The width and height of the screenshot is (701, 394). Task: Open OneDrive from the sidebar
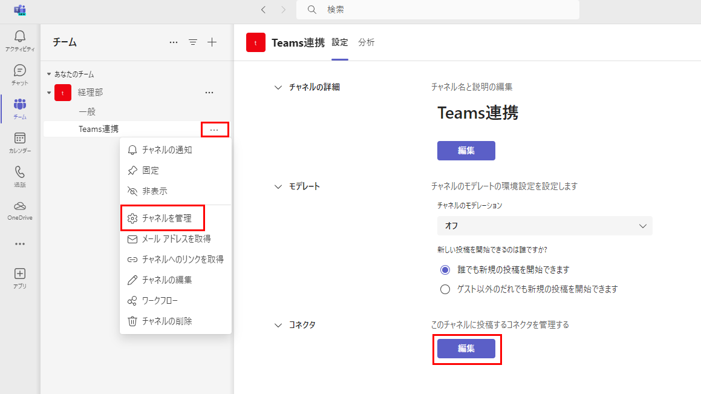pyautogui.click(x=20, y=211)
